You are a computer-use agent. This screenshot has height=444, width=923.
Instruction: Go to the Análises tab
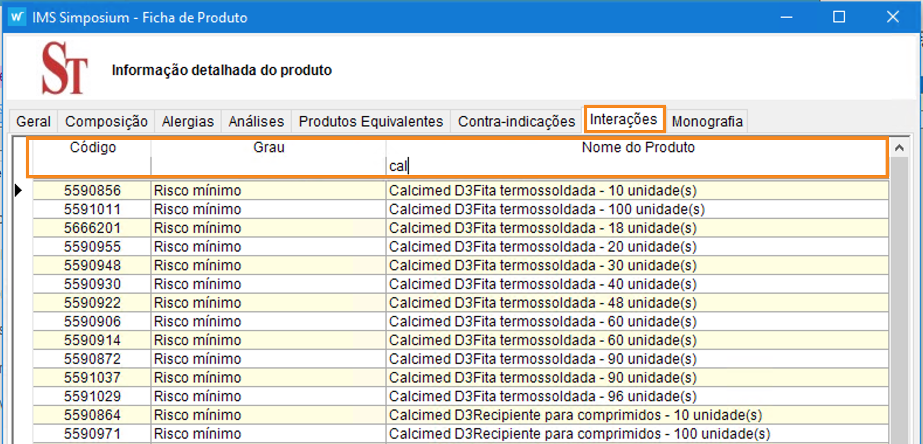click(x=256, y=121)
